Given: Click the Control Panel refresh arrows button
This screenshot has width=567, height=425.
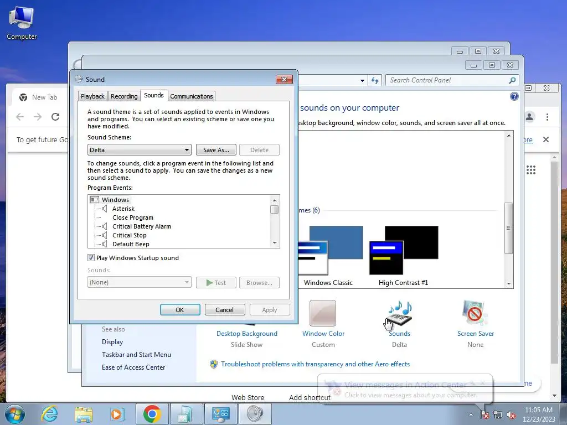Looking at the screenshot, I should [x=375, y=80].
